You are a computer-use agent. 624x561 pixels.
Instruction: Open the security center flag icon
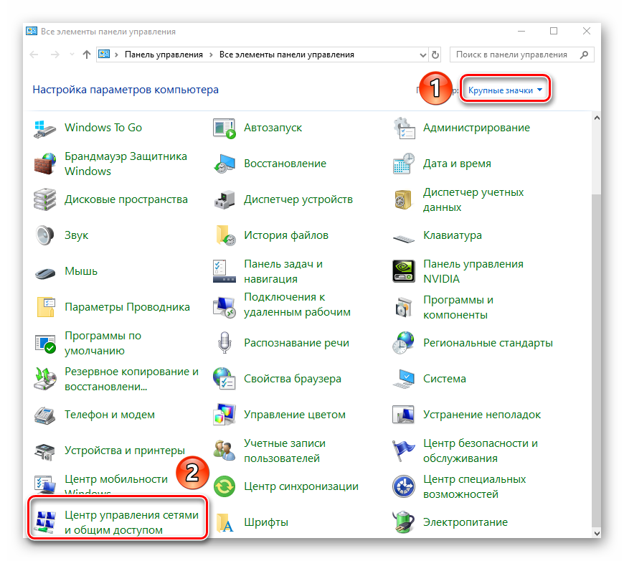[x=404, y=451]
